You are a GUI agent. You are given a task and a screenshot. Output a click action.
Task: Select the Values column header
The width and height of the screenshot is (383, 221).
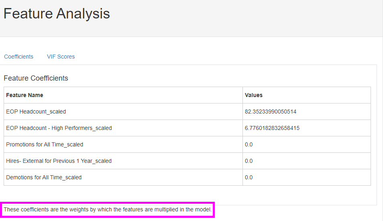(253, 95)
